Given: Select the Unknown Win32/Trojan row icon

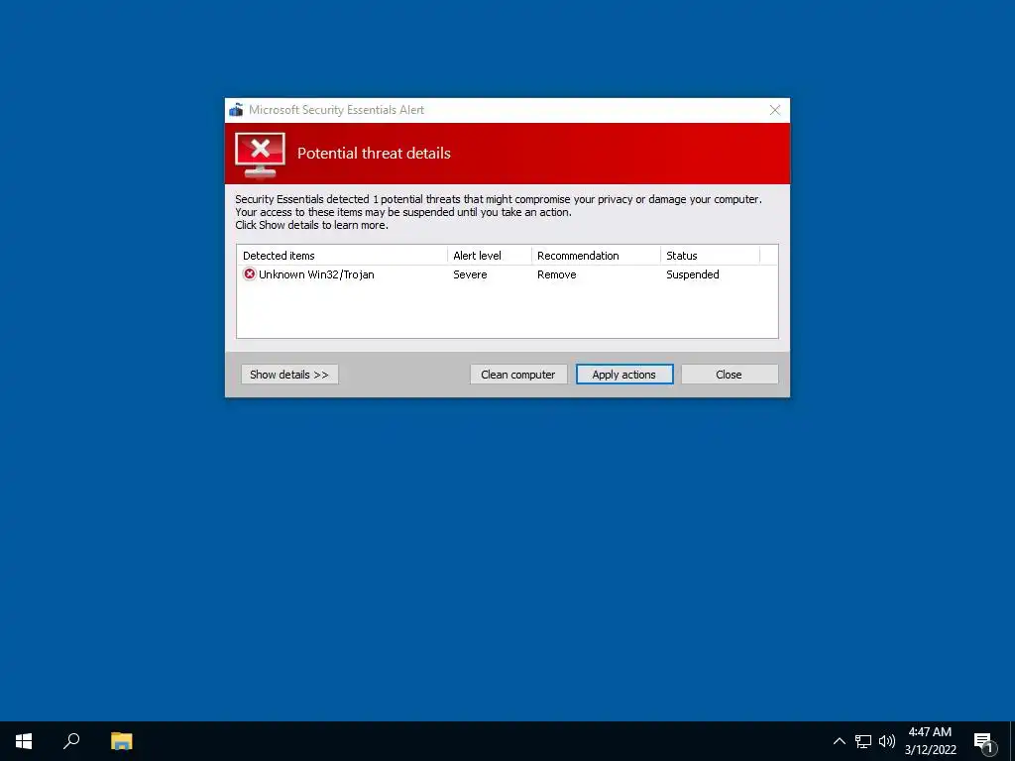Looking at the screenshot, I should [249, 273].
